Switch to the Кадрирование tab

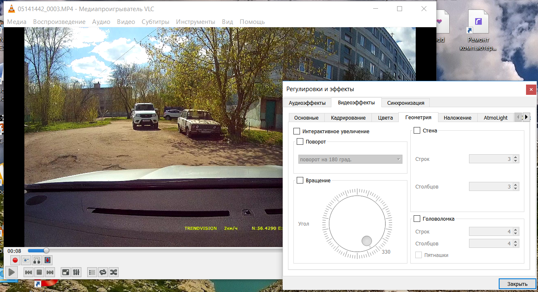click(x=348, y=118)
